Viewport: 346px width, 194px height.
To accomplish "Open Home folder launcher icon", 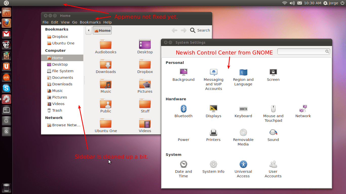I will coord(6,12).
